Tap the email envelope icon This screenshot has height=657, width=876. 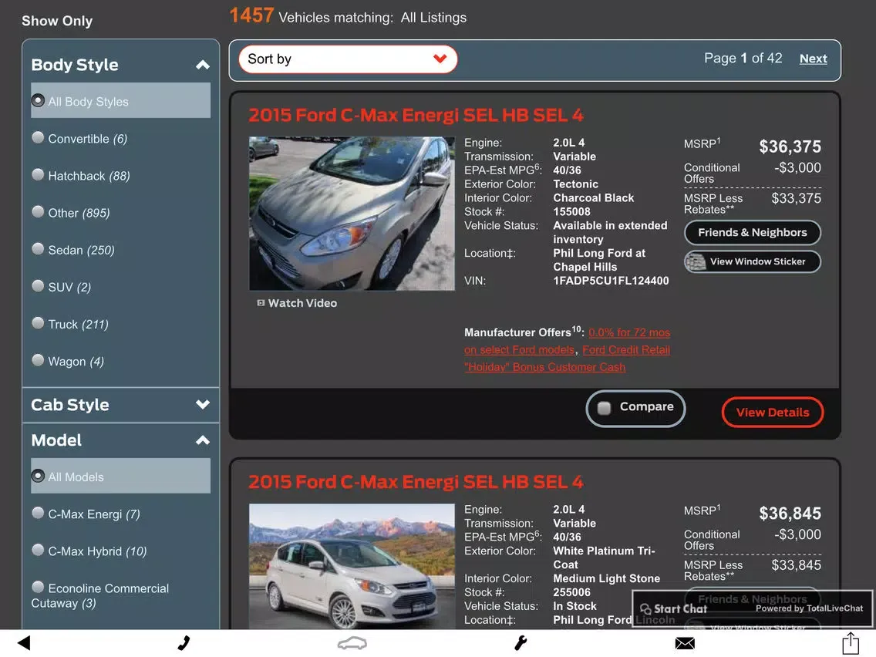[685, 644]
